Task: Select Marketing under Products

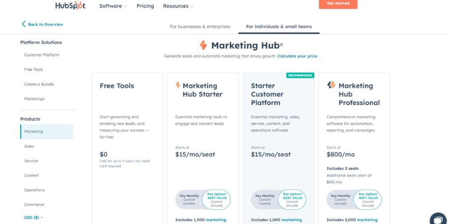Action: click(x=46, y=132)
